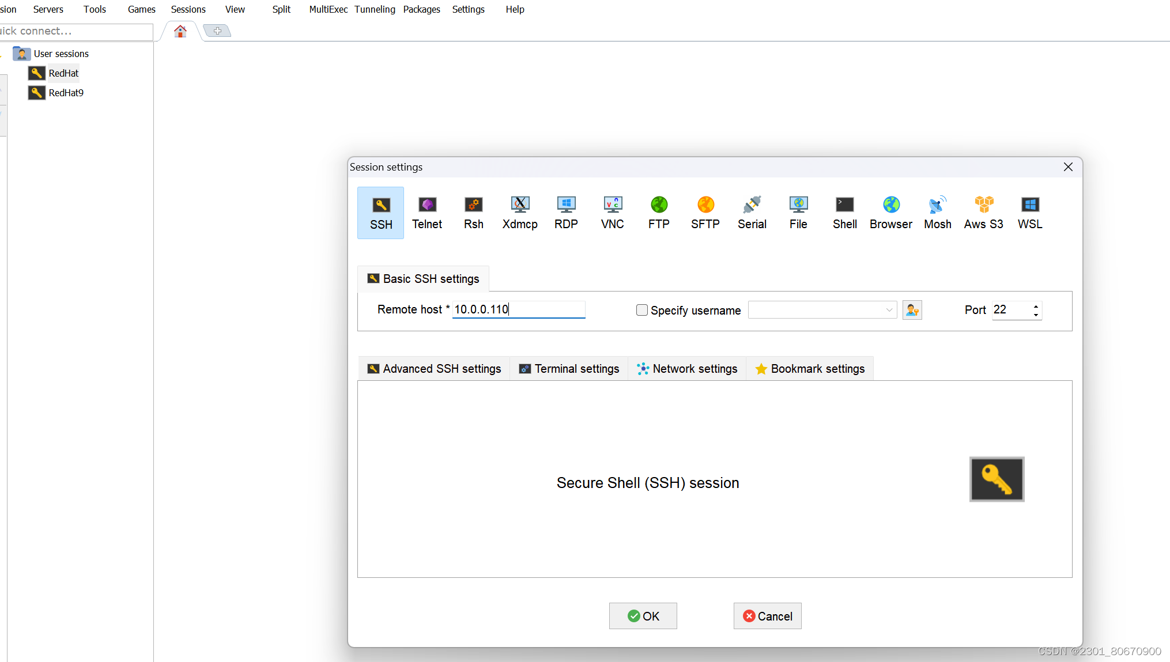Select the Telnet session type
Viewport: 1170px width, 662px height.
point(427,213)
